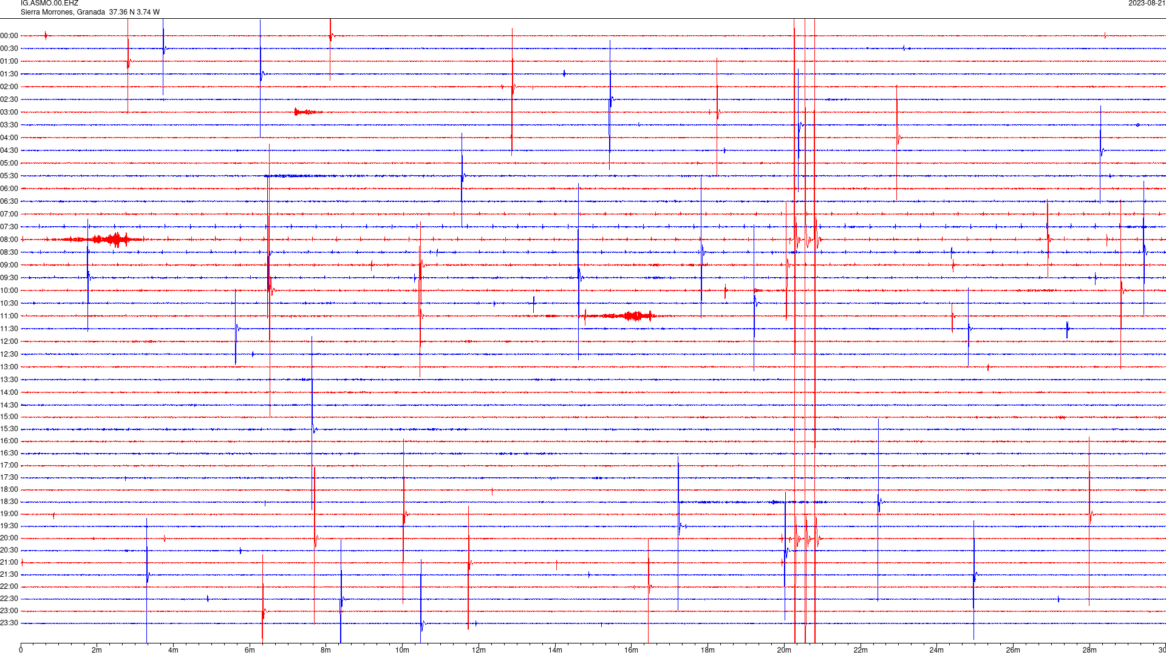Click the 20m mark on time axis
This screenshot has height=655, width=1166.
click(x=784, y=650)
